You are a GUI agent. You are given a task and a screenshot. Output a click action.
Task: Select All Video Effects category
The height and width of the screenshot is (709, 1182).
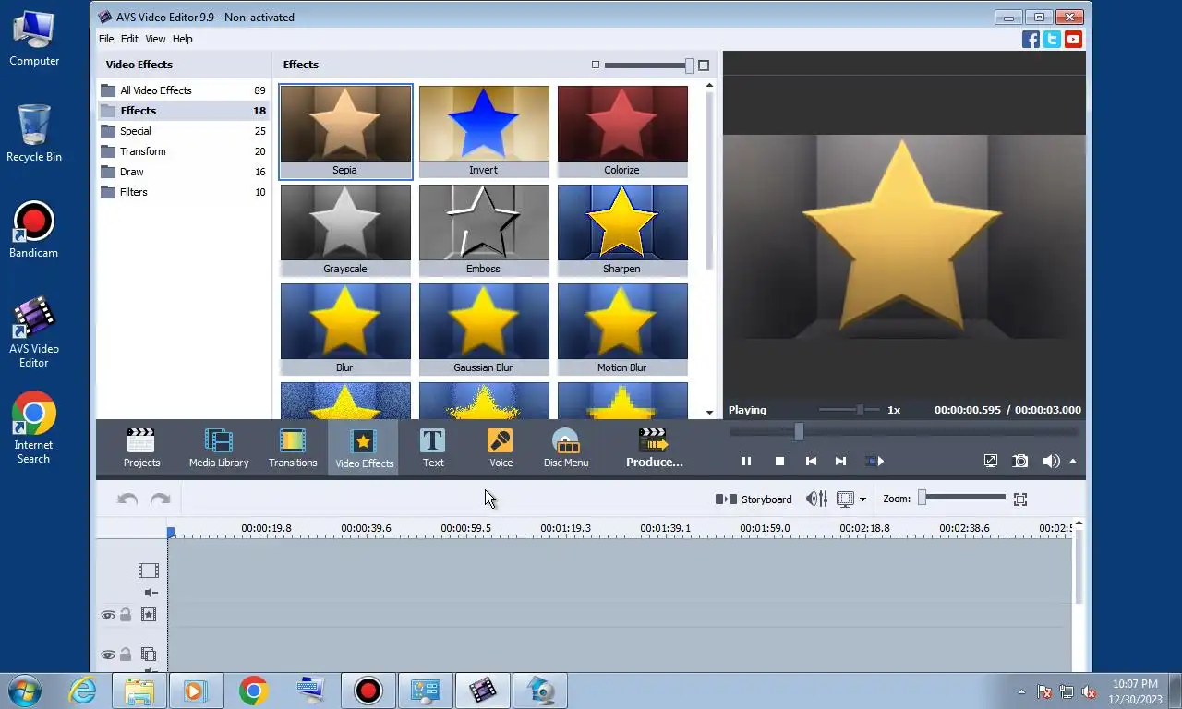pyautogui.click(x=183, y=90)
